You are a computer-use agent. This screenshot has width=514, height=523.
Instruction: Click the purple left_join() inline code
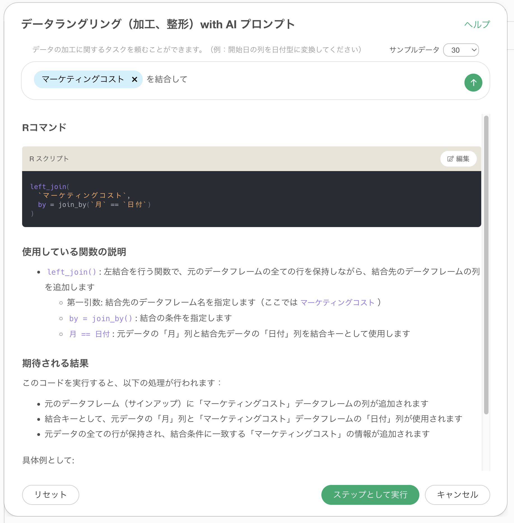pyautogui.click(x=72, y=272)
